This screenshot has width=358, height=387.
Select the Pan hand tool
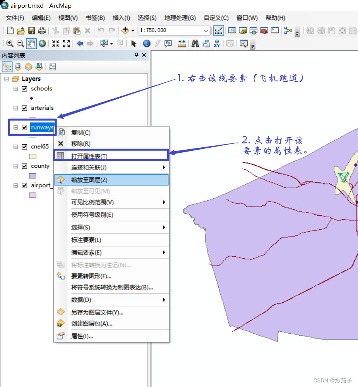31,44
